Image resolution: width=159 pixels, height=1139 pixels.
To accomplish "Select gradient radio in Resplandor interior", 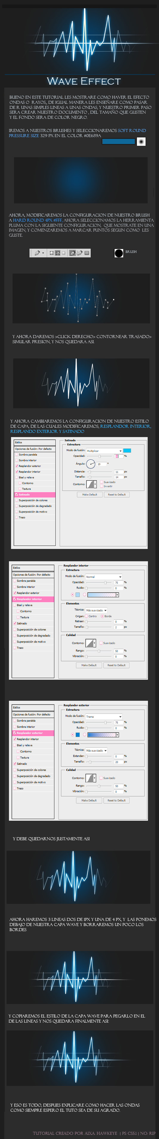I will (84, 595).
